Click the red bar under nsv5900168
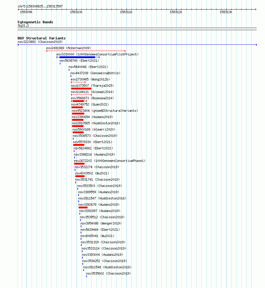Screen dimensions: 265x288 click(x=78, y=132)
